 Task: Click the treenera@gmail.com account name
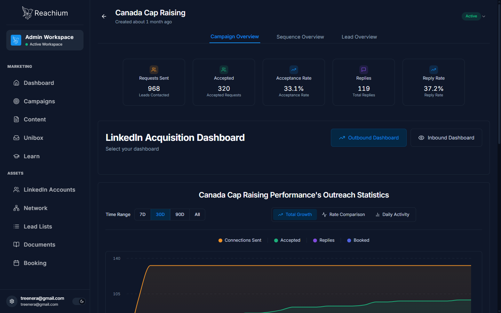coord(42,298)
